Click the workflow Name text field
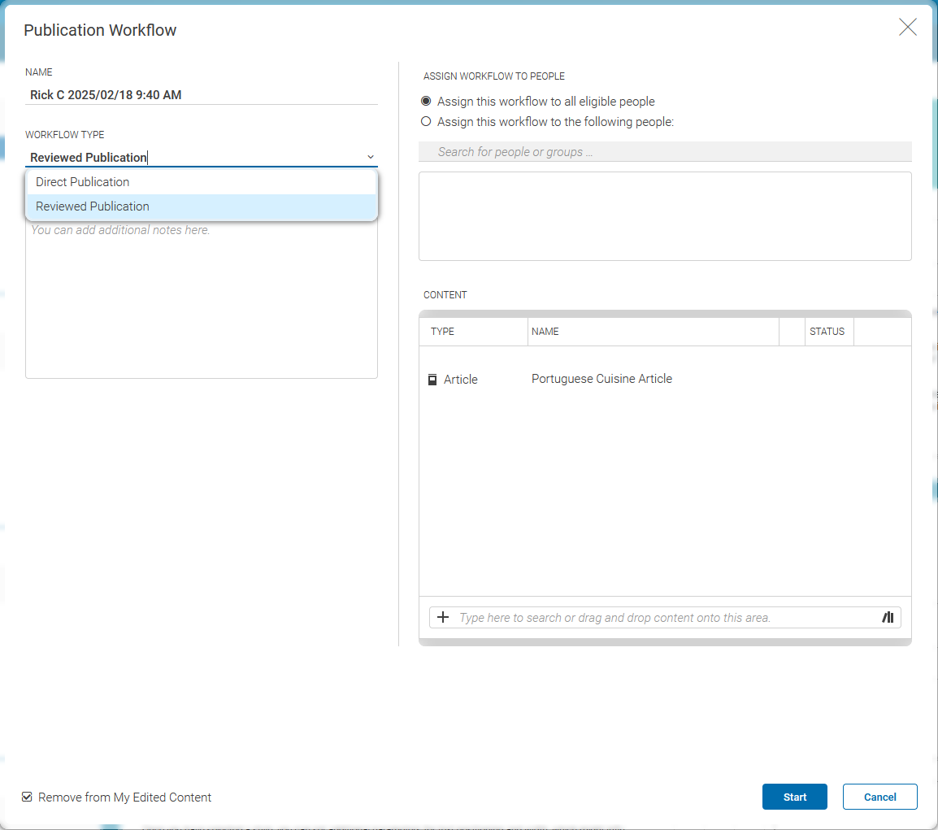The height and width of the screenshot is (830, 938). tap(201, 95)
